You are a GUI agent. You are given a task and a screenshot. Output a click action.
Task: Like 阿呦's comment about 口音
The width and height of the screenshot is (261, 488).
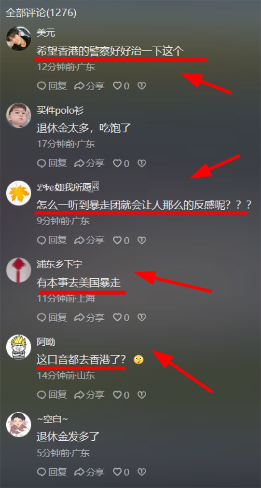click(x=121, y=394)
